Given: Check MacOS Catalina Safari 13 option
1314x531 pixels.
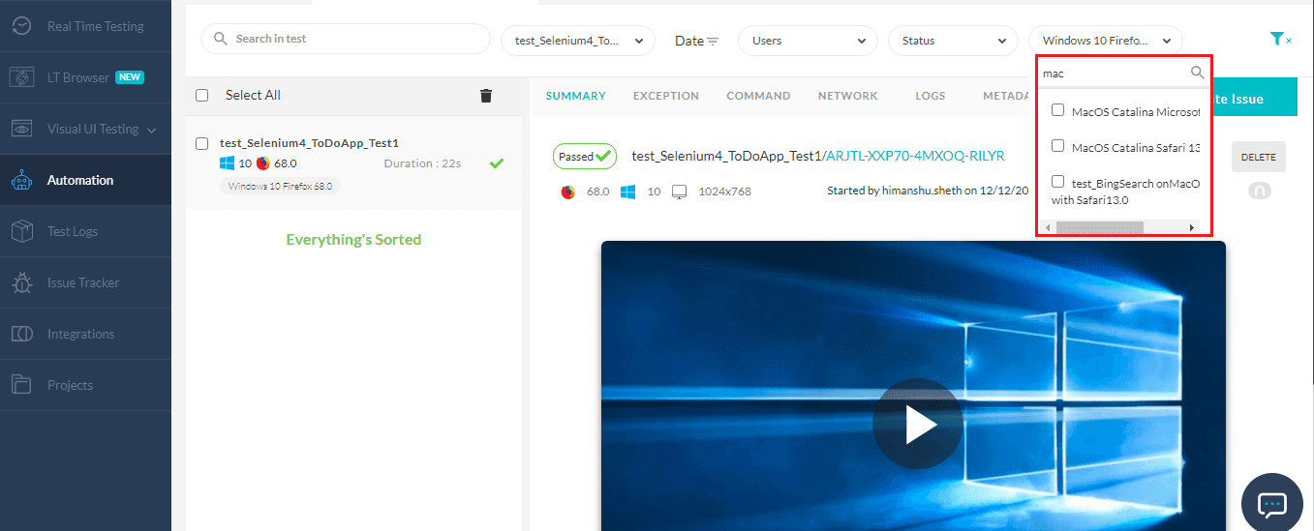Looking at the screenshot, I should coord(1057,146).
